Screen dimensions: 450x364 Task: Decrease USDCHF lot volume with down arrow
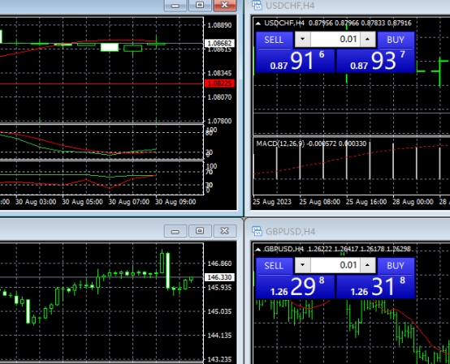coord(302,39)
